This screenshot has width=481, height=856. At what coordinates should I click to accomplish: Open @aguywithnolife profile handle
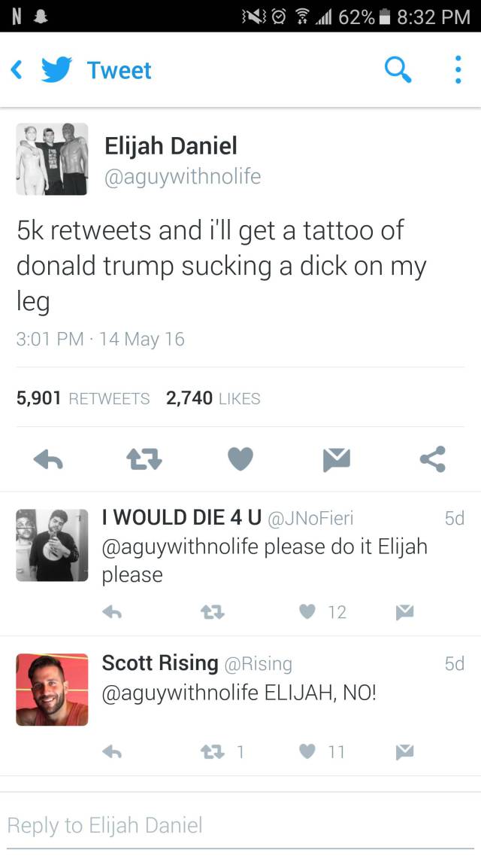[x=182, y=176]
